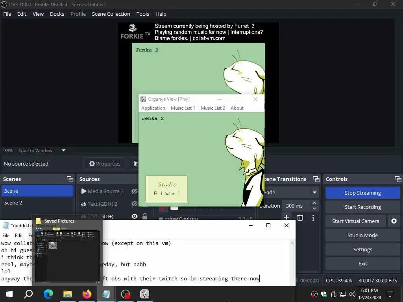Open Microsoft Edge from the taskbar
Screen dimensions: 403x302
point(48,294)
